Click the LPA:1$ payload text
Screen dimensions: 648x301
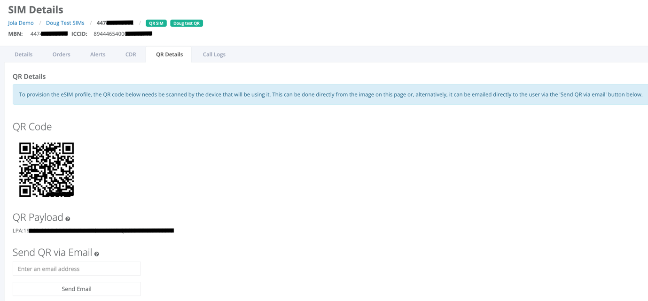[93, 231]
